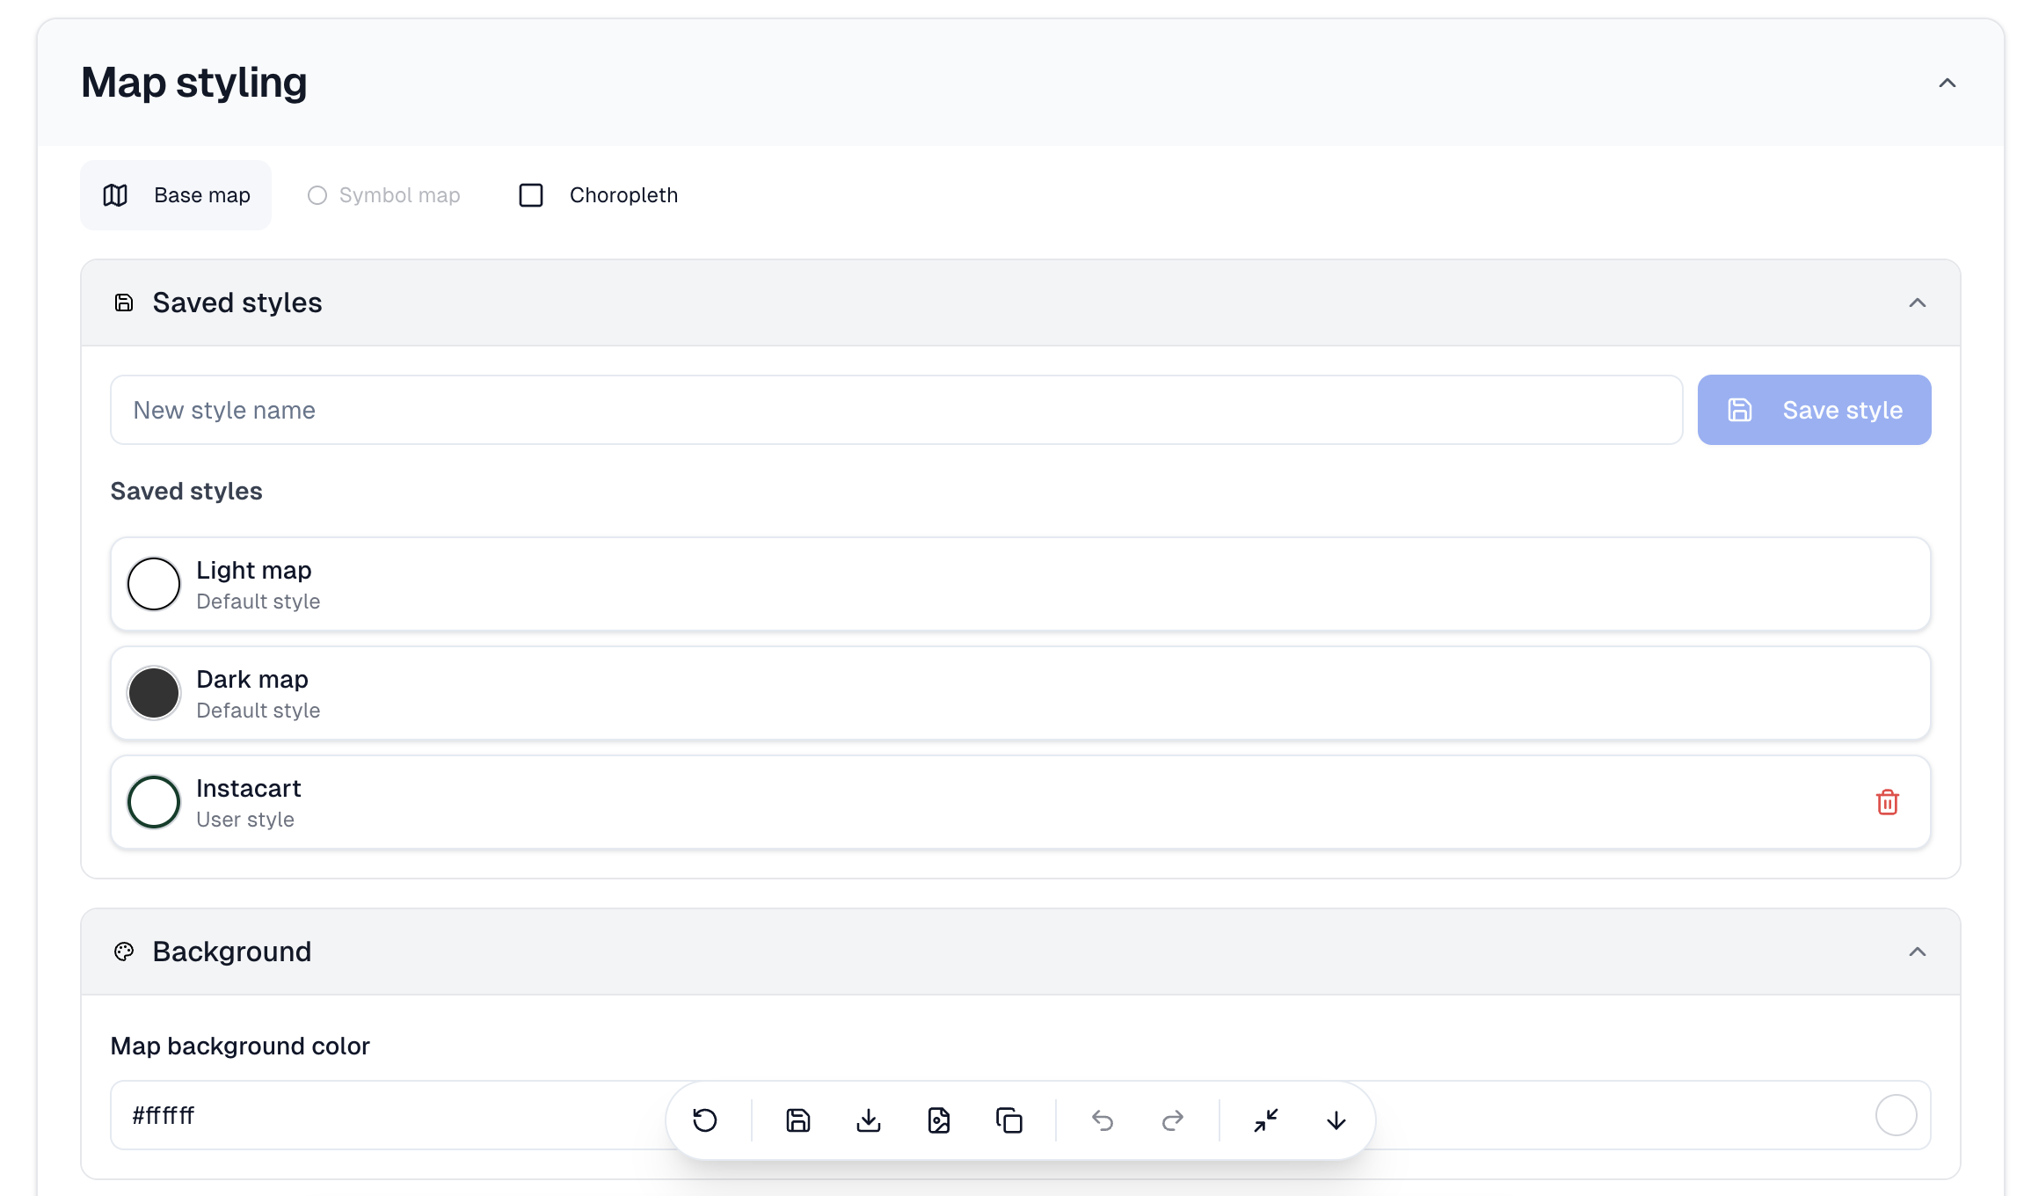Apply the Instacart user style
This screenshot has height=1196, width=2024.
1020,802
